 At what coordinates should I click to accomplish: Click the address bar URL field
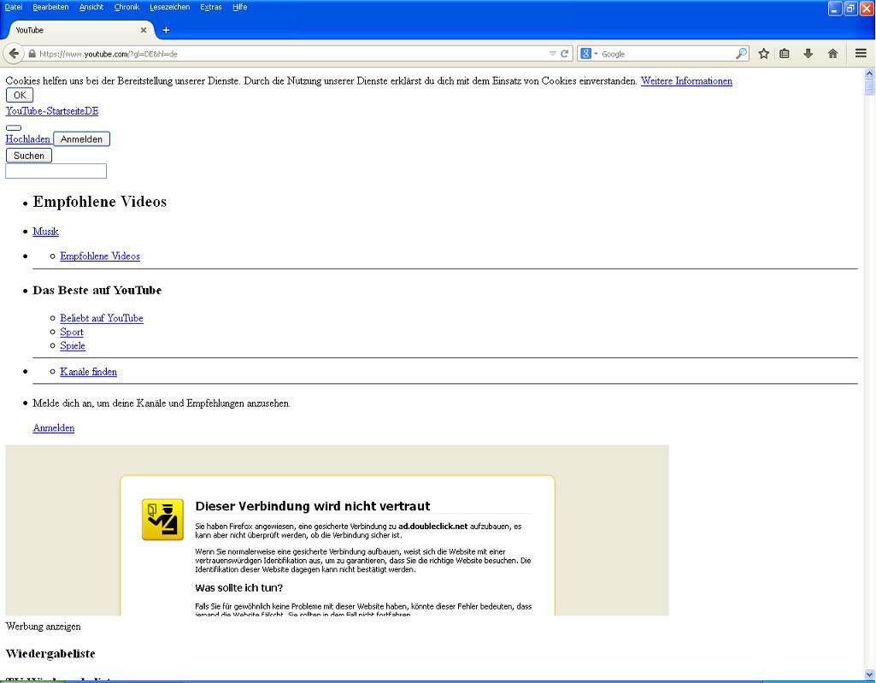click(x=291, y=54)
